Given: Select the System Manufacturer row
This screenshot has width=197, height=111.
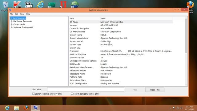Looking at the screenshot, I should 121,38.
